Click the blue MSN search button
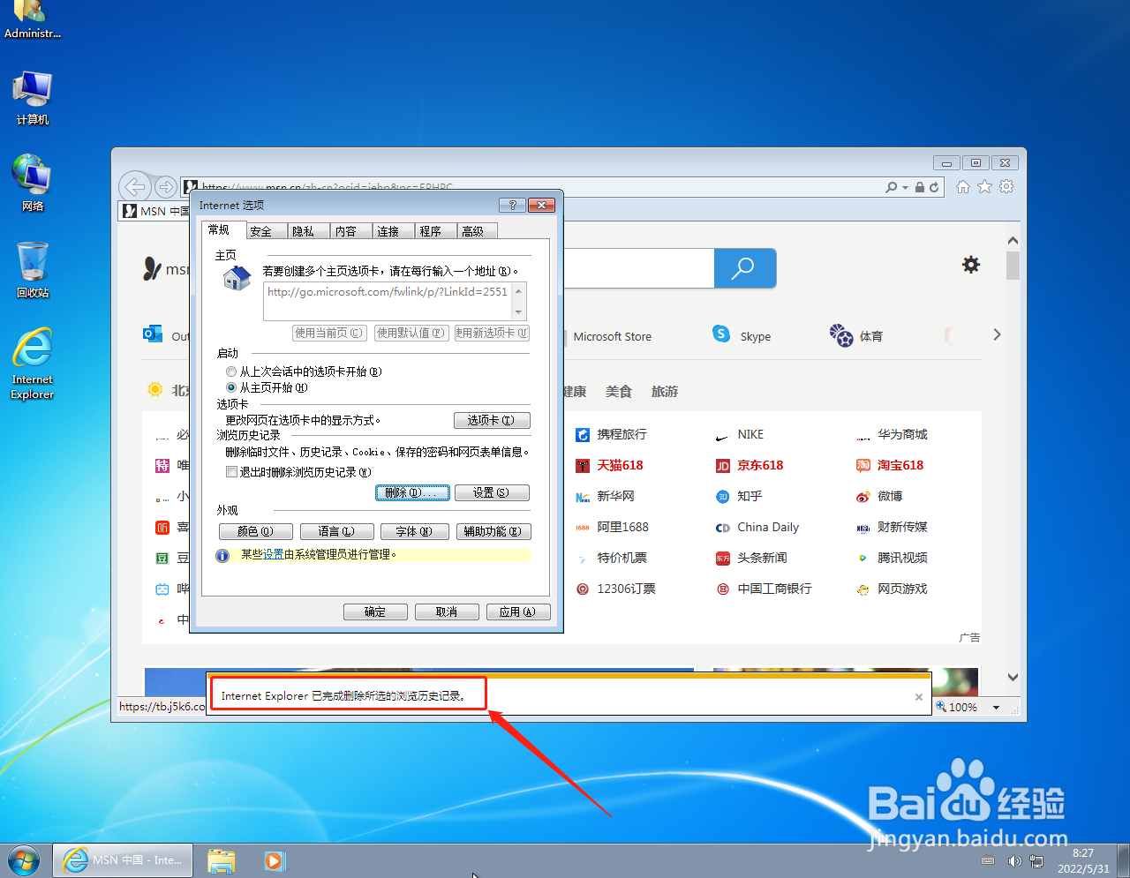The image size is (1130, 878). (x=745, y=267)
